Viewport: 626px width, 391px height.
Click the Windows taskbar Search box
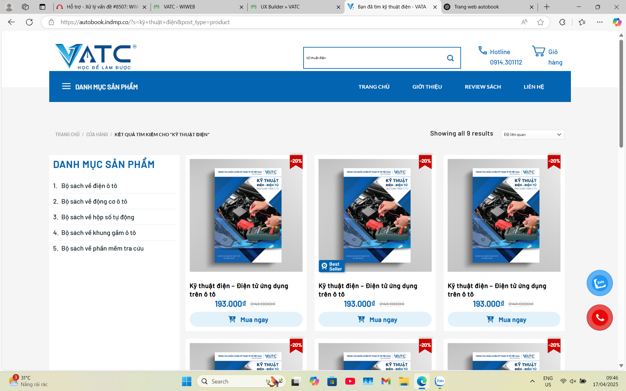pyautogui.click(x=241, y=381)
